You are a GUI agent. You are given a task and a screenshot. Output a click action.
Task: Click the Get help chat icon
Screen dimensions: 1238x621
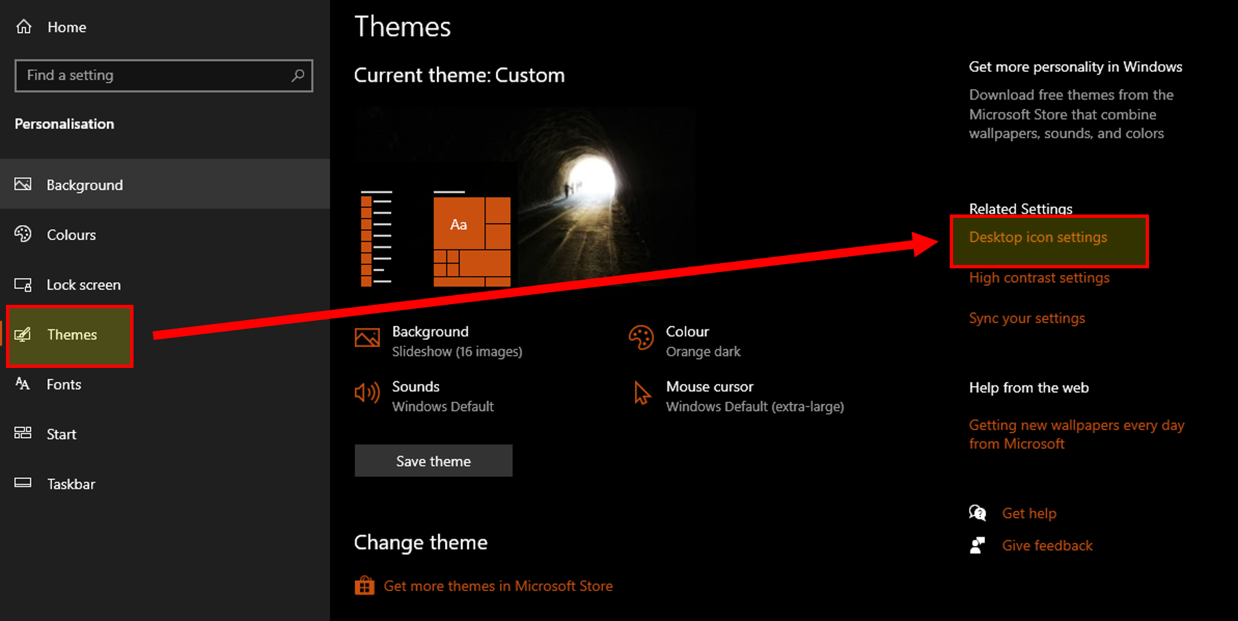977,513
